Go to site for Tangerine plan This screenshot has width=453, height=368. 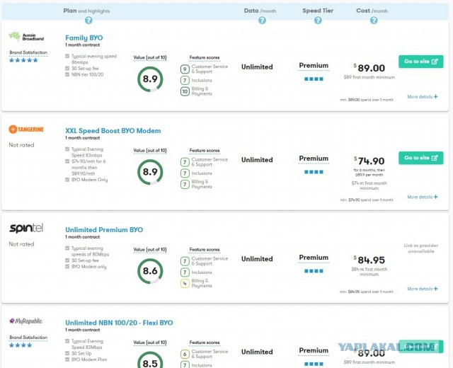421,158
